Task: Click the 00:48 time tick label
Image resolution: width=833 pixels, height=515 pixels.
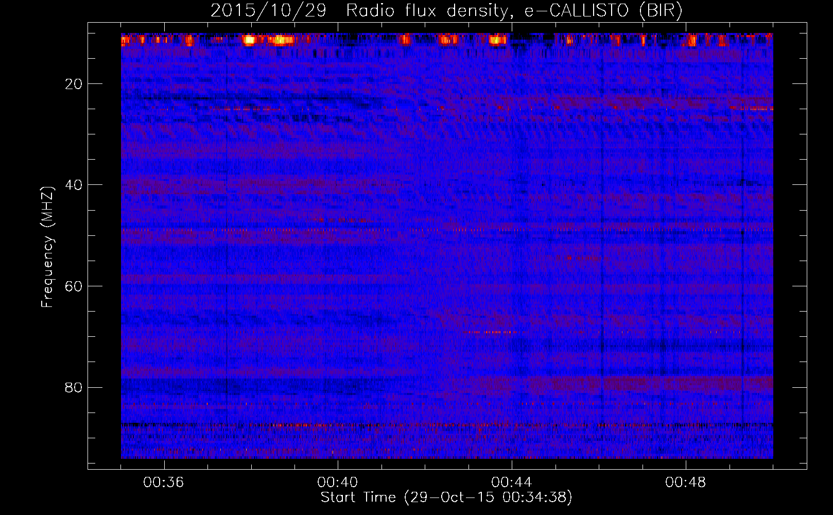Action: tap(685, 483)
